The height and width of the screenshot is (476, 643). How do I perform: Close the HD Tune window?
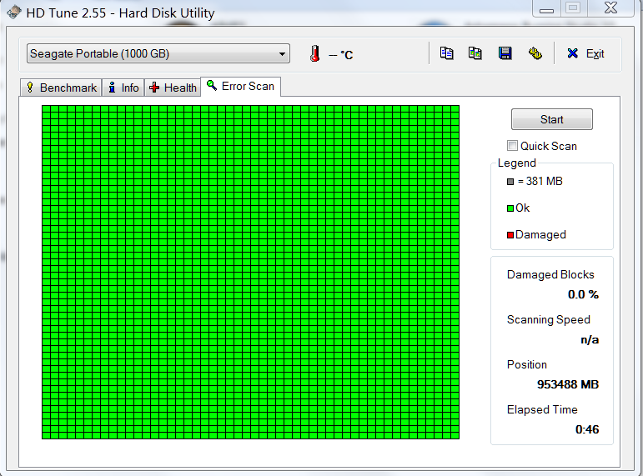click(x=611, y=8)
